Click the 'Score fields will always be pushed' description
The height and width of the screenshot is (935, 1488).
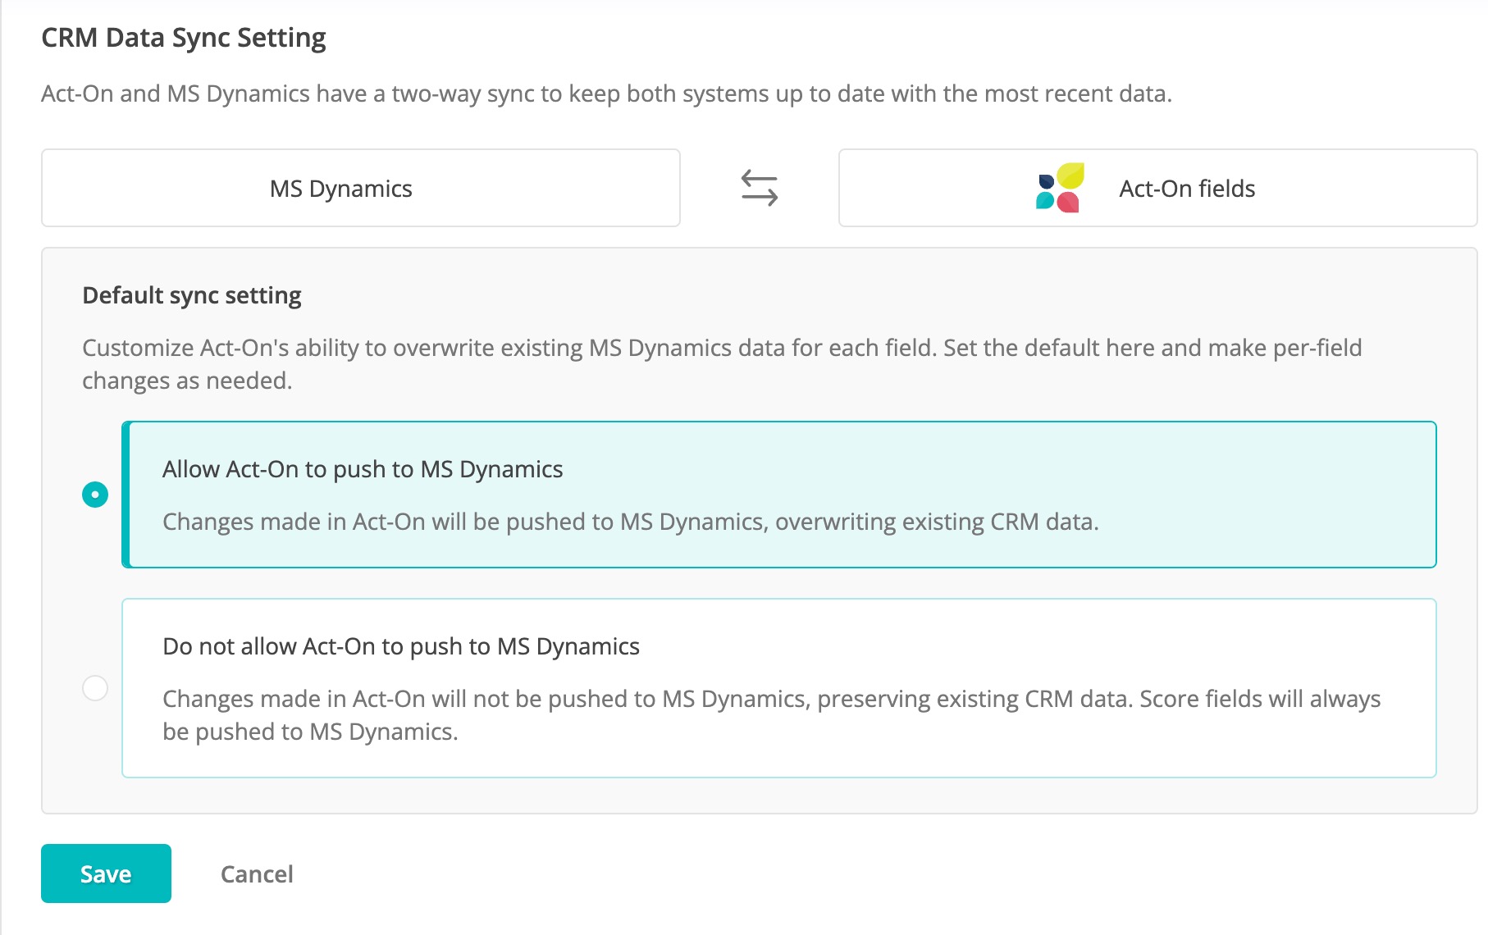point(771,715)
